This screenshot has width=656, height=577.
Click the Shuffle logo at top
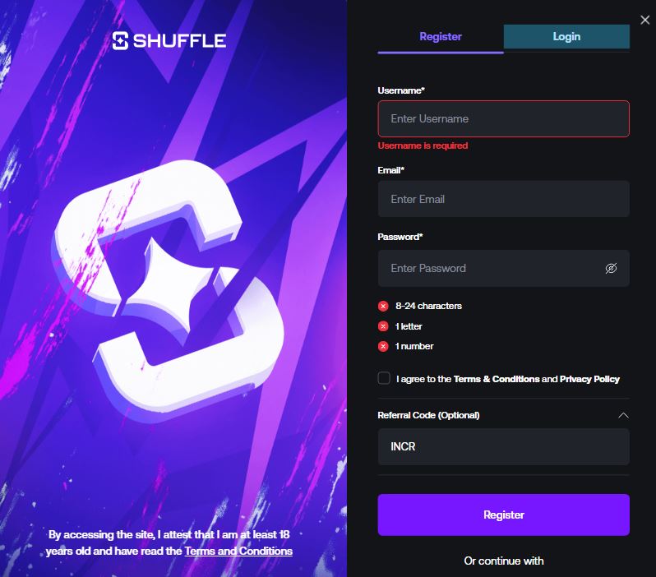point(169,40)
